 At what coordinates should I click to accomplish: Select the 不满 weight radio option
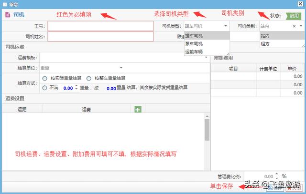[x=44, y=88]
